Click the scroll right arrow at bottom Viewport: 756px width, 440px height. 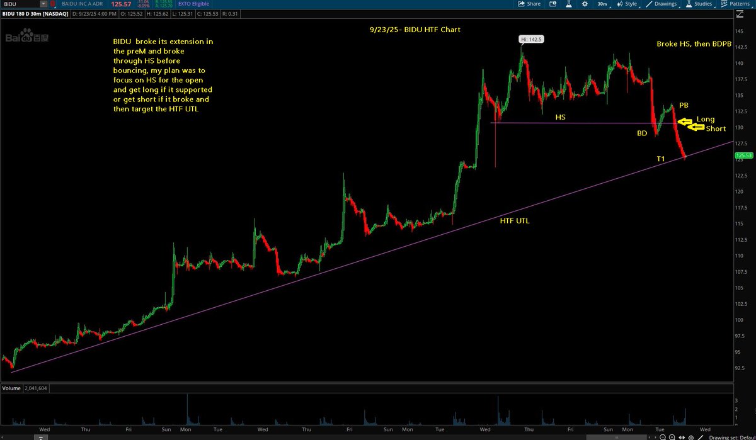pyautogui.click(x=655, y=437)
